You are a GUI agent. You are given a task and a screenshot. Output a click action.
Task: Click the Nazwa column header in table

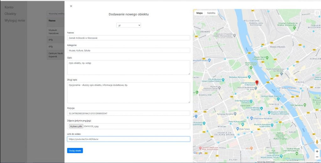click(x=52, y=21)
